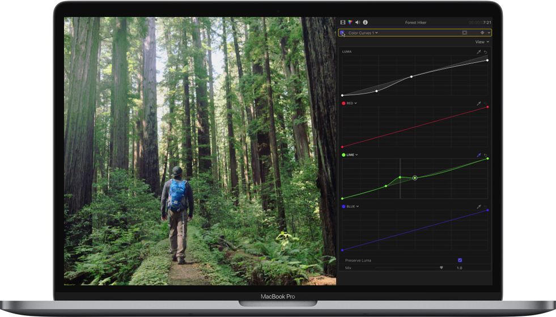This screenshot has height=317, width=556.
Task: Select the Blue curve eyedropper
Action: [x=479, y=207]
